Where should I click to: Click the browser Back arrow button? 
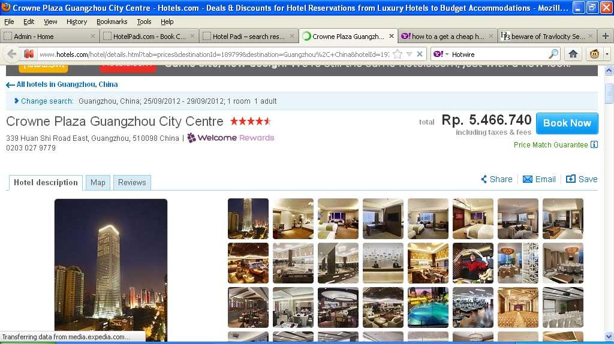12,54
